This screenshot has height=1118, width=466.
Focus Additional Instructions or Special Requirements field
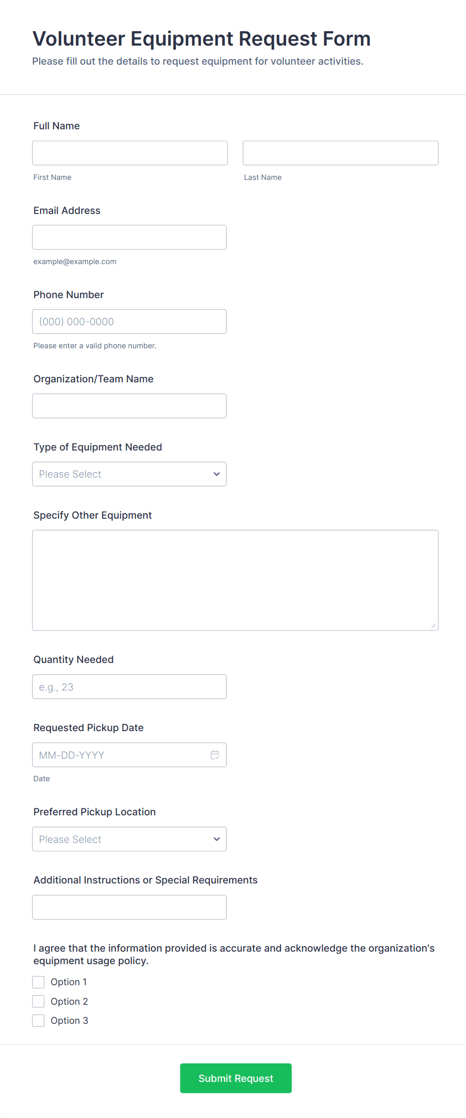(x=129, y=908)
